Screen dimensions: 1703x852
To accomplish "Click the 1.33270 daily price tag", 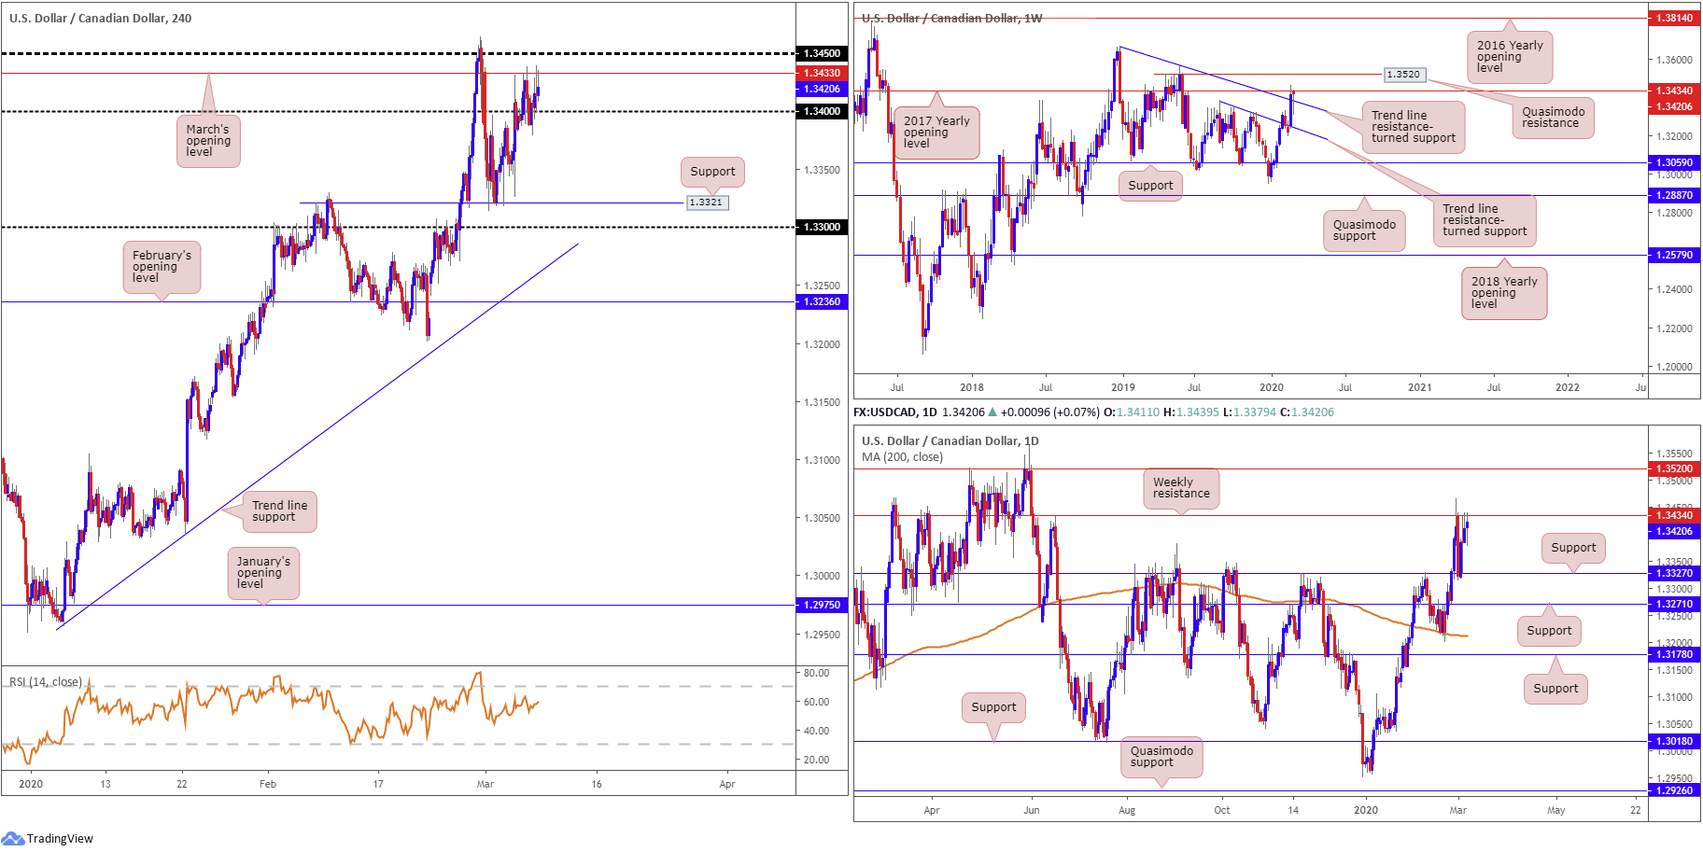I will 1674,573.
